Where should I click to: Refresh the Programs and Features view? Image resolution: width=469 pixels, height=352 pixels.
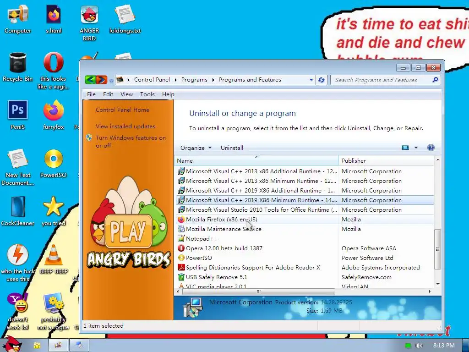(x=321, y=80)
